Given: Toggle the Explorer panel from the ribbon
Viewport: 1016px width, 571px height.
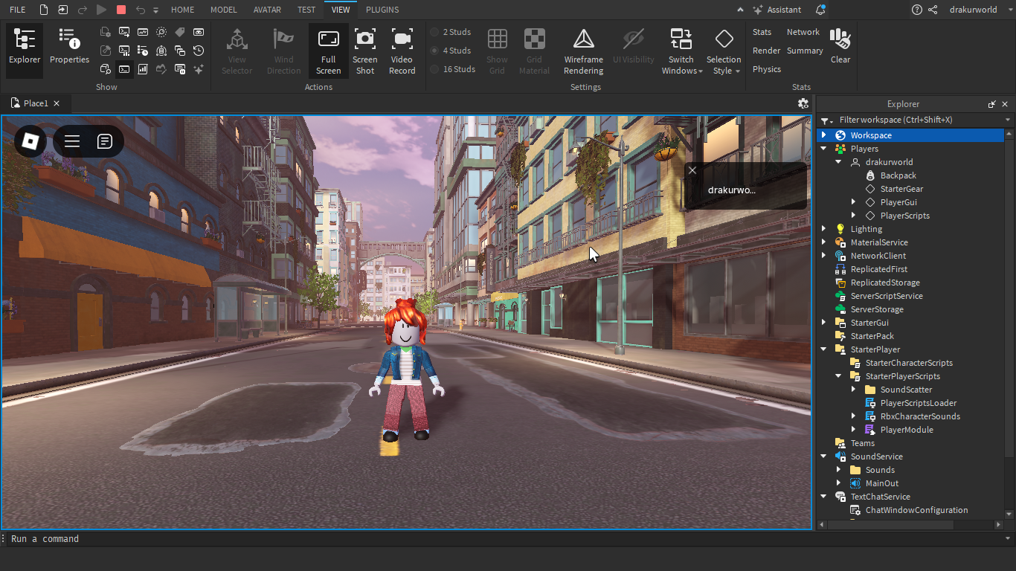Looking at the screenshot, I should (25, 50).
